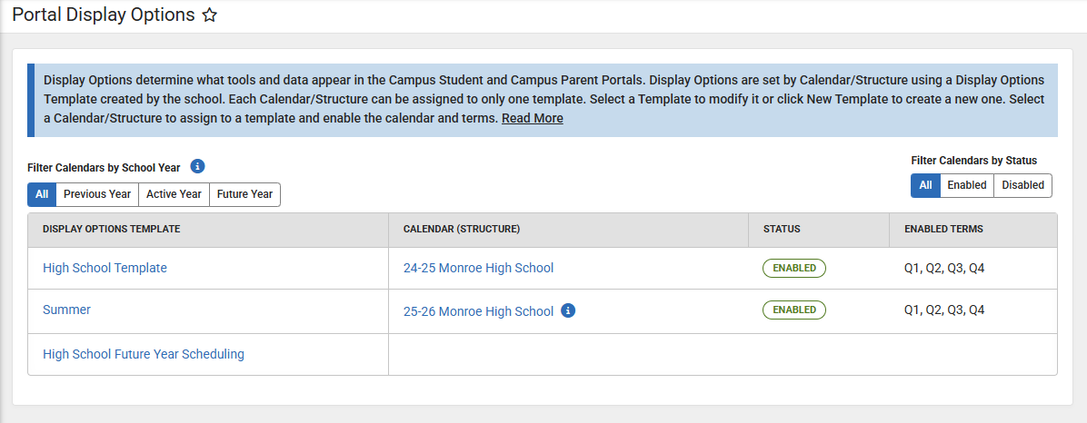Open the Summer template
This screenshot has height=423, width=1087.
66,310
